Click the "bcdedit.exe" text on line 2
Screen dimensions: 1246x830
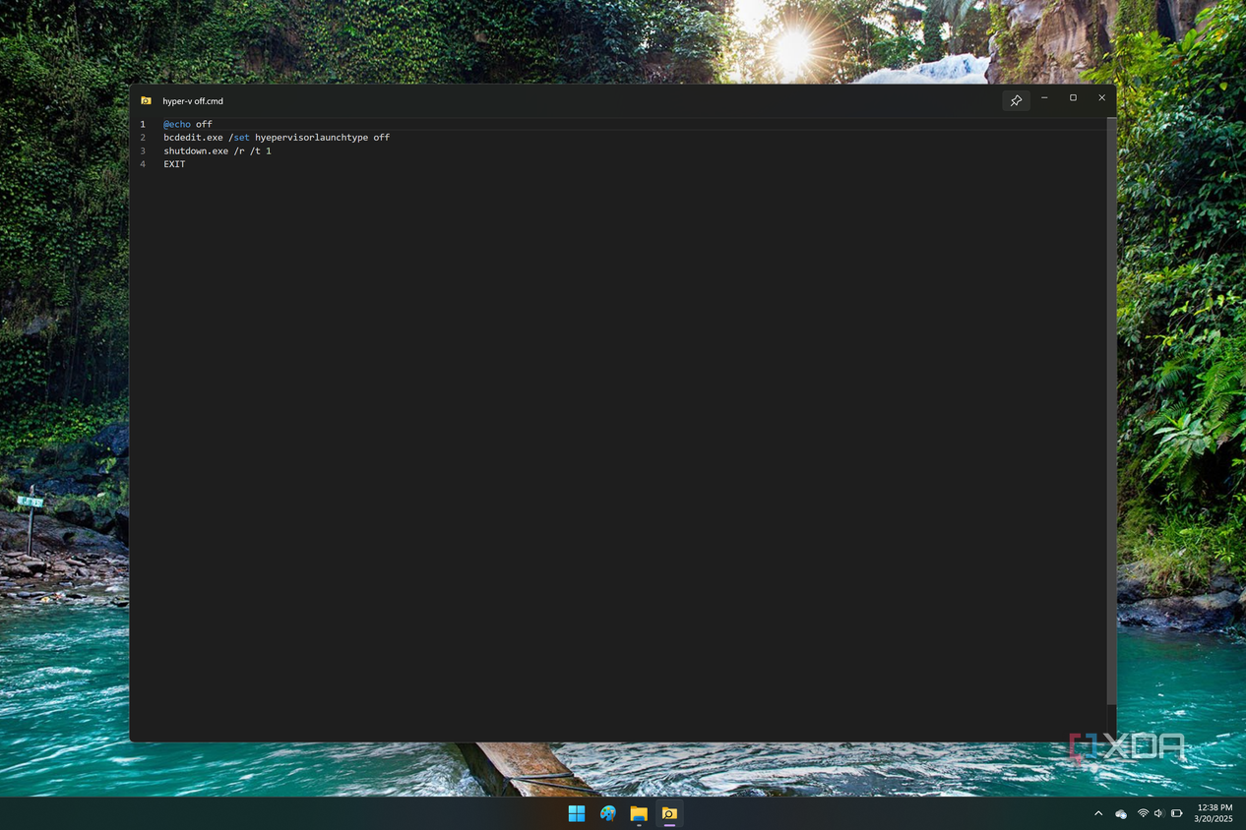tap(193, 138)
